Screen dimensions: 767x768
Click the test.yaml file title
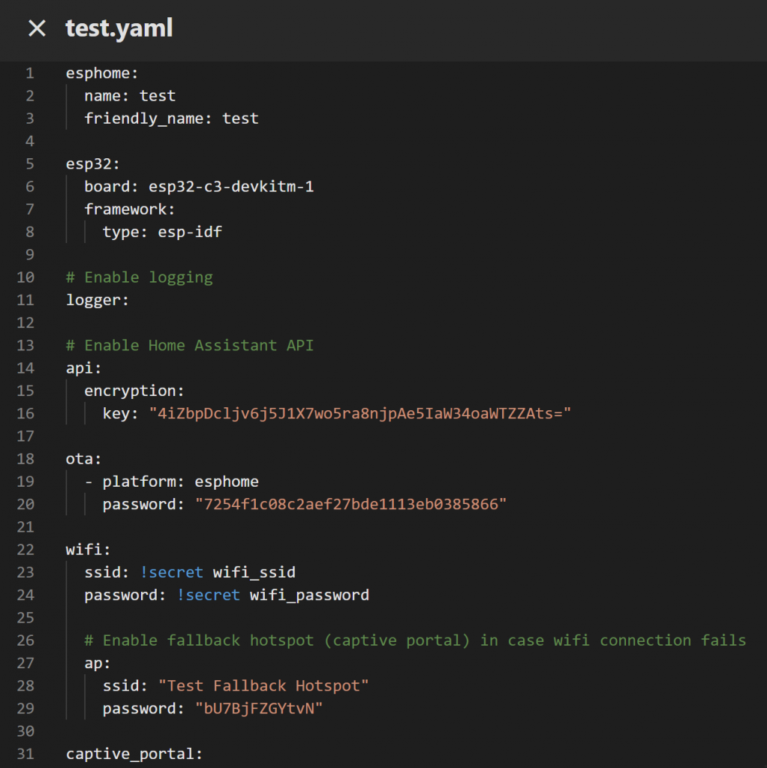pyautogui.click(x=119, y=28)
